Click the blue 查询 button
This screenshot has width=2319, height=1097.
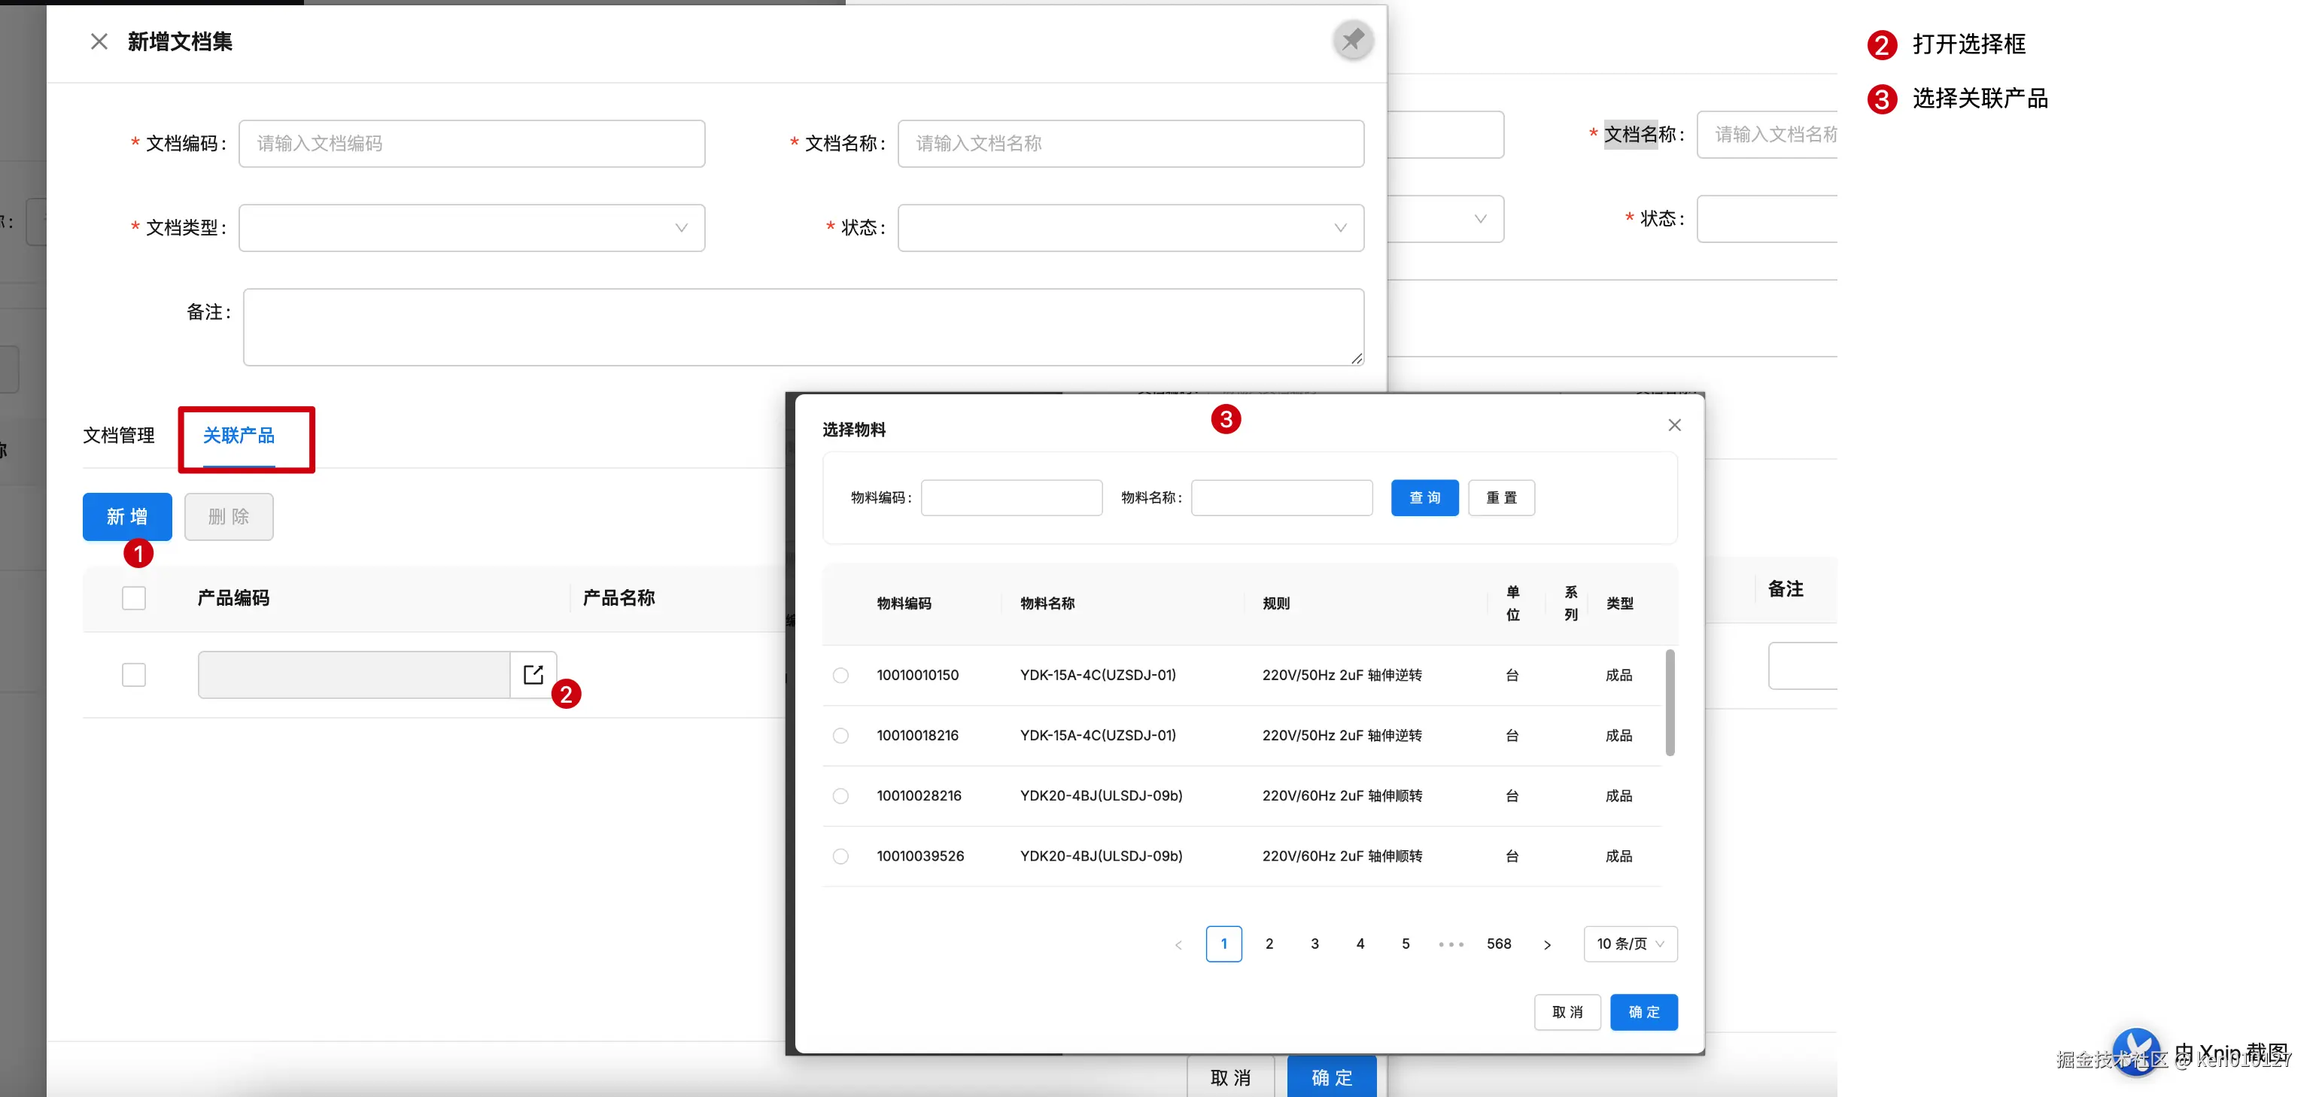1424,497
